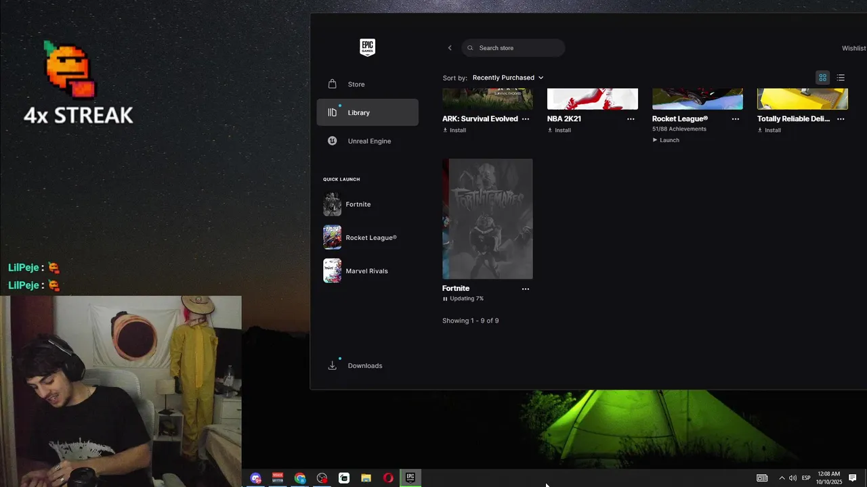867x487 pixels.
Task: Open options menu for Fortnite card
Action: pyautogui.click(x=526, y=289)
